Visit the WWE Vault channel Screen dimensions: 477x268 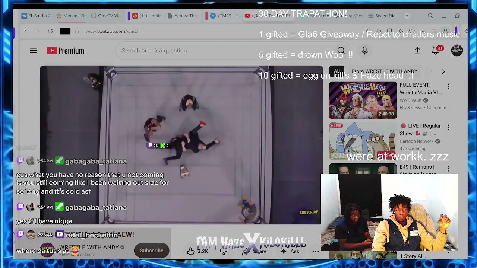411,100
